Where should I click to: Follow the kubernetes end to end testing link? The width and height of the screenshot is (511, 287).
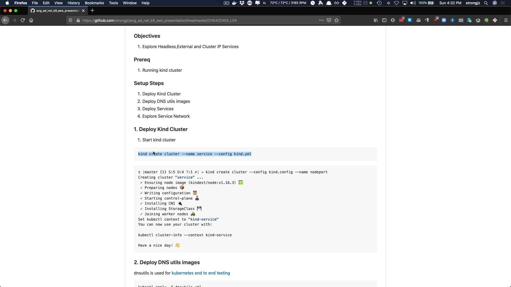[201, 273]
